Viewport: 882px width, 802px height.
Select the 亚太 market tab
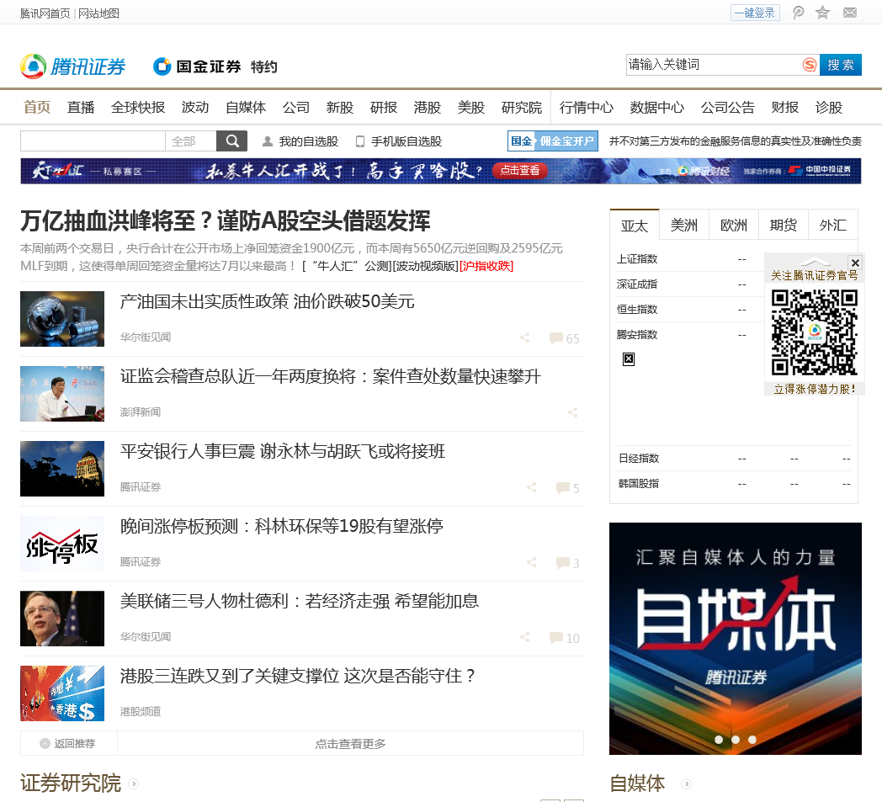tap(635, 225)
